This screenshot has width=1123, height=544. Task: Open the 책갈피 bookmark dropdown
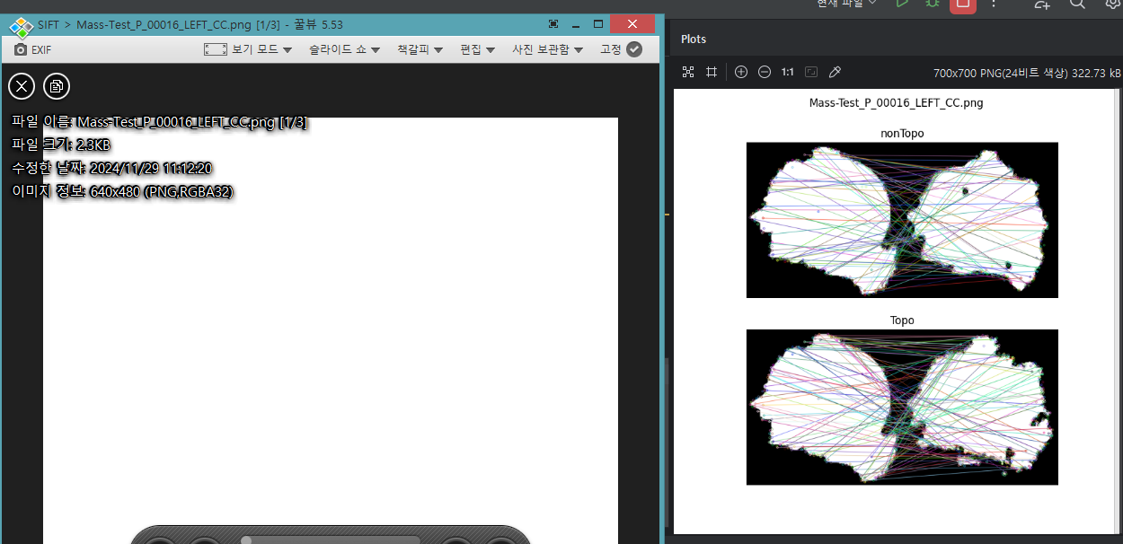tap(420, 49)
